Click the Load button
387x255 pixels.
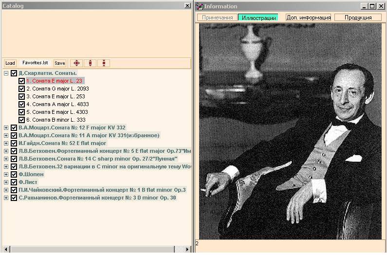[10, 63]
